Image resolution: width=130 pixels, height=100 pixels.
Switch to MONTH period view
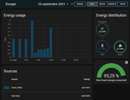[x=112, y=4]
